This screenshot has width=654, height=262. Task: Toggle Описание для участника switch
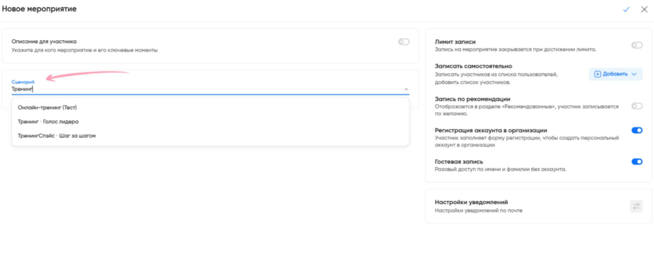(404, 42)
